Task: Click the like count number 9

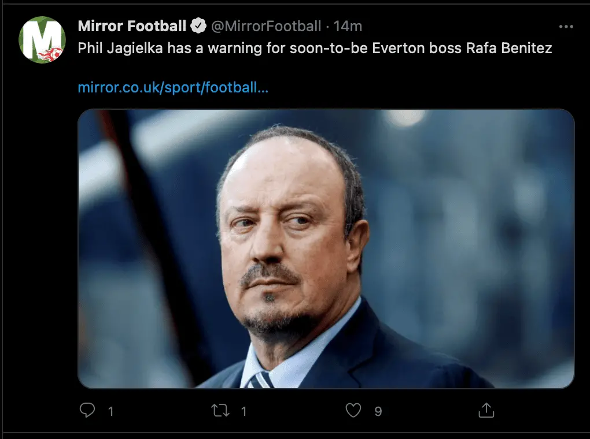Action: point(378,411)
